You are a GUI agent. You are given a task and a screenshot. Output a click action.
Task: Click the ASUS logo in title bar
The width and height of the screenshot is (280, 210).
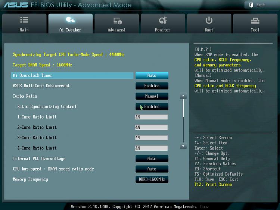tap(16, 5)
